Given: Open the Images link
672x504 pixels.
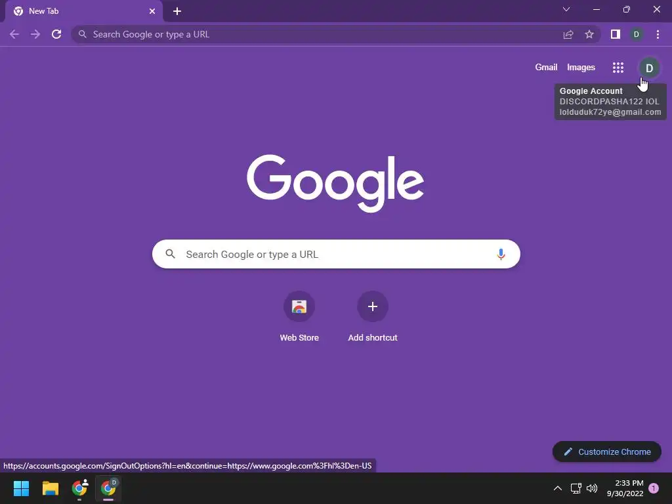Looking at the screenshot, I should click(x=581, y=68).
